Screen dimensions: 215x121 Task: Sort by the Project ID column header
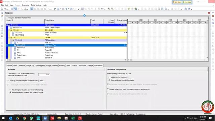coord(25,21)
